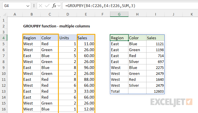Click the 'Color' header in cell C4
Screen dimensions: 198x113
pyautogui.click(x=49, y=38)
